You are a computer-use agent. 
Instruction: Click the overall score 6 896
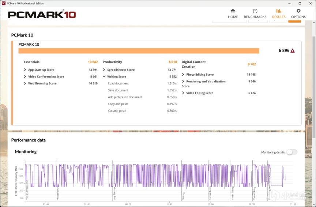click(x=284, y=50)
